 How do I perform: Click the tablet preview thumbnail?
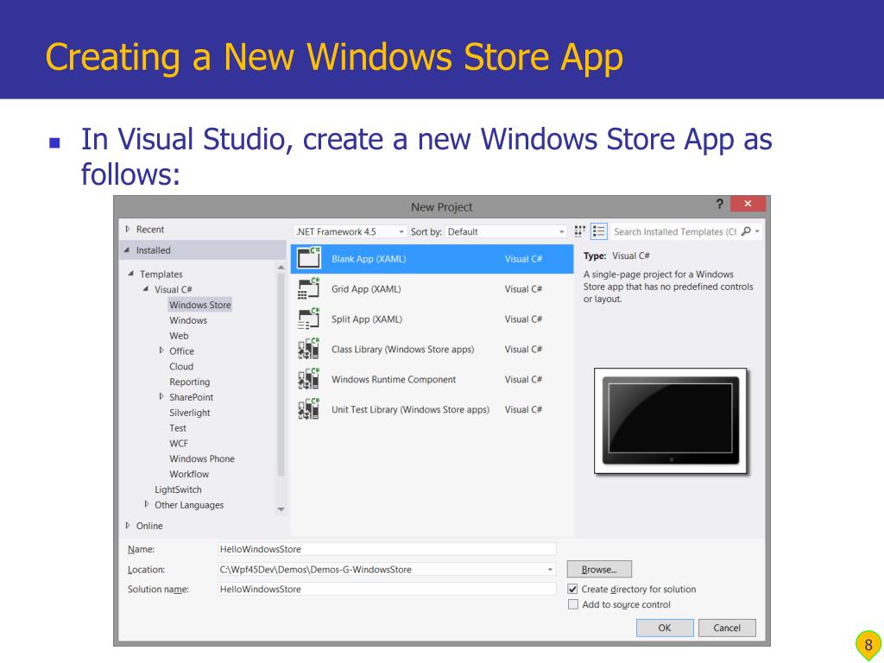click(x=670, y=421)
